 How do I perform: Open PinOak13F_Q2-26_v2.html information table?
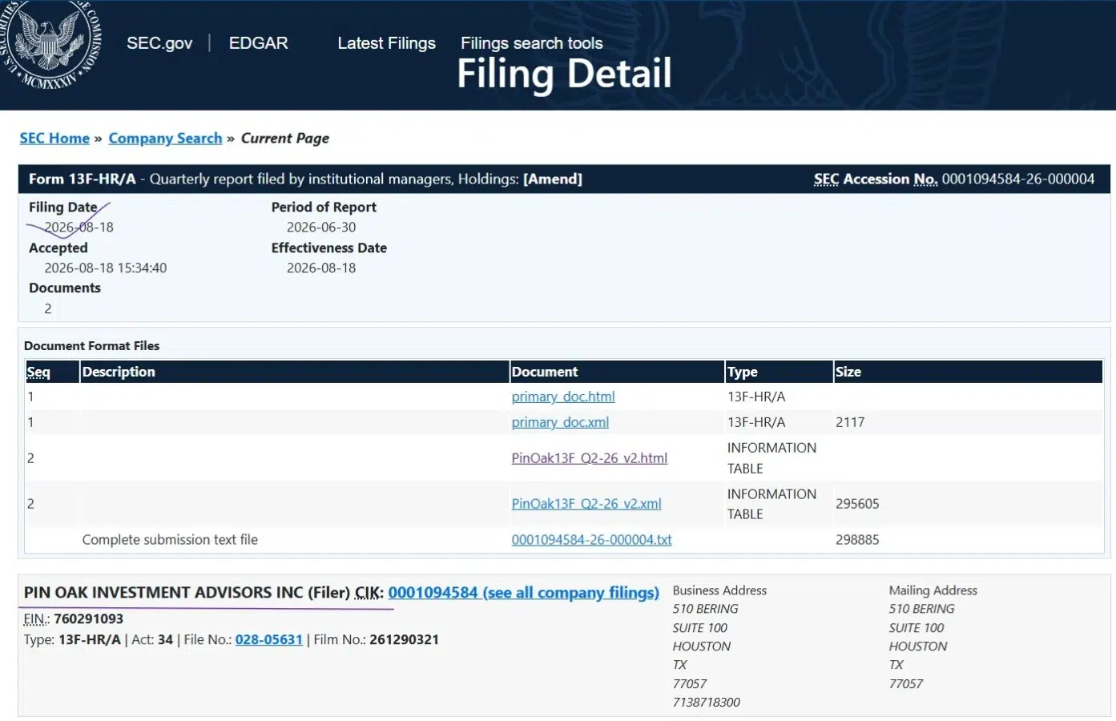(589, 458)
